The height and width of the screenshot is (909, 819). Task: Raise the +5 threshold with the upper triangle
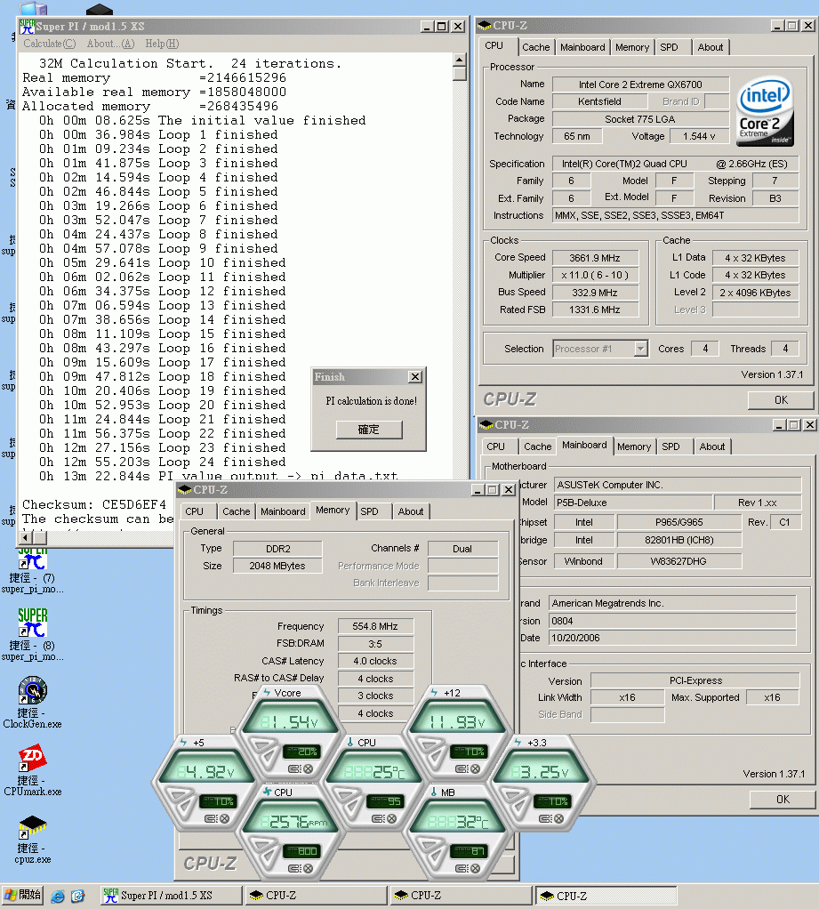tap(177, 795)
